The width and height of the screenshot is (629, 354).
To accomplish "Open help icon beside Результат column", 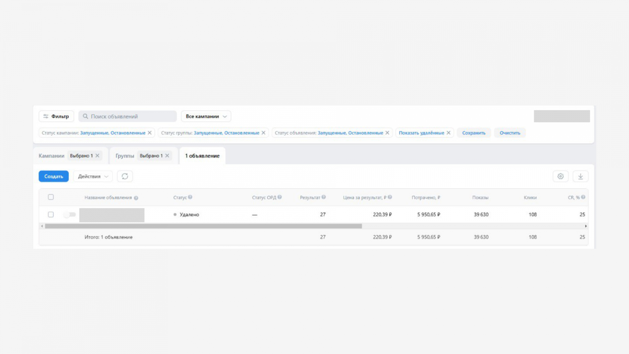I will click(324, 197).
